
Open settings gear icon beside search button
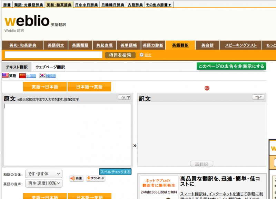[x=141, y=55]
